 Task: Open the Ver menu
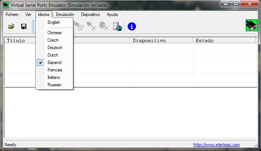point(28,15)
